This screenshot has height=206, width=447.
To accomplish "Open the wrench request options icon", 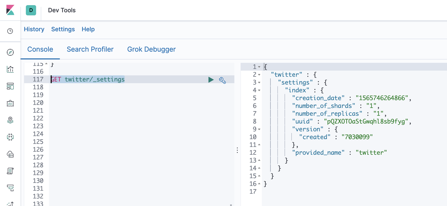I will tap(223, 80).
